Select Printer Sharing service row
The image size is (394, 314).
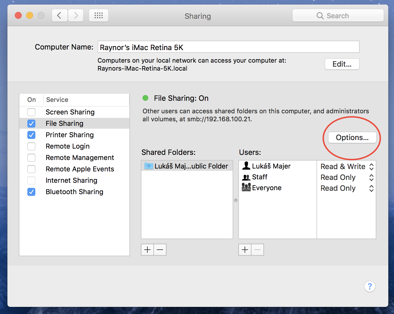point(74,135)
